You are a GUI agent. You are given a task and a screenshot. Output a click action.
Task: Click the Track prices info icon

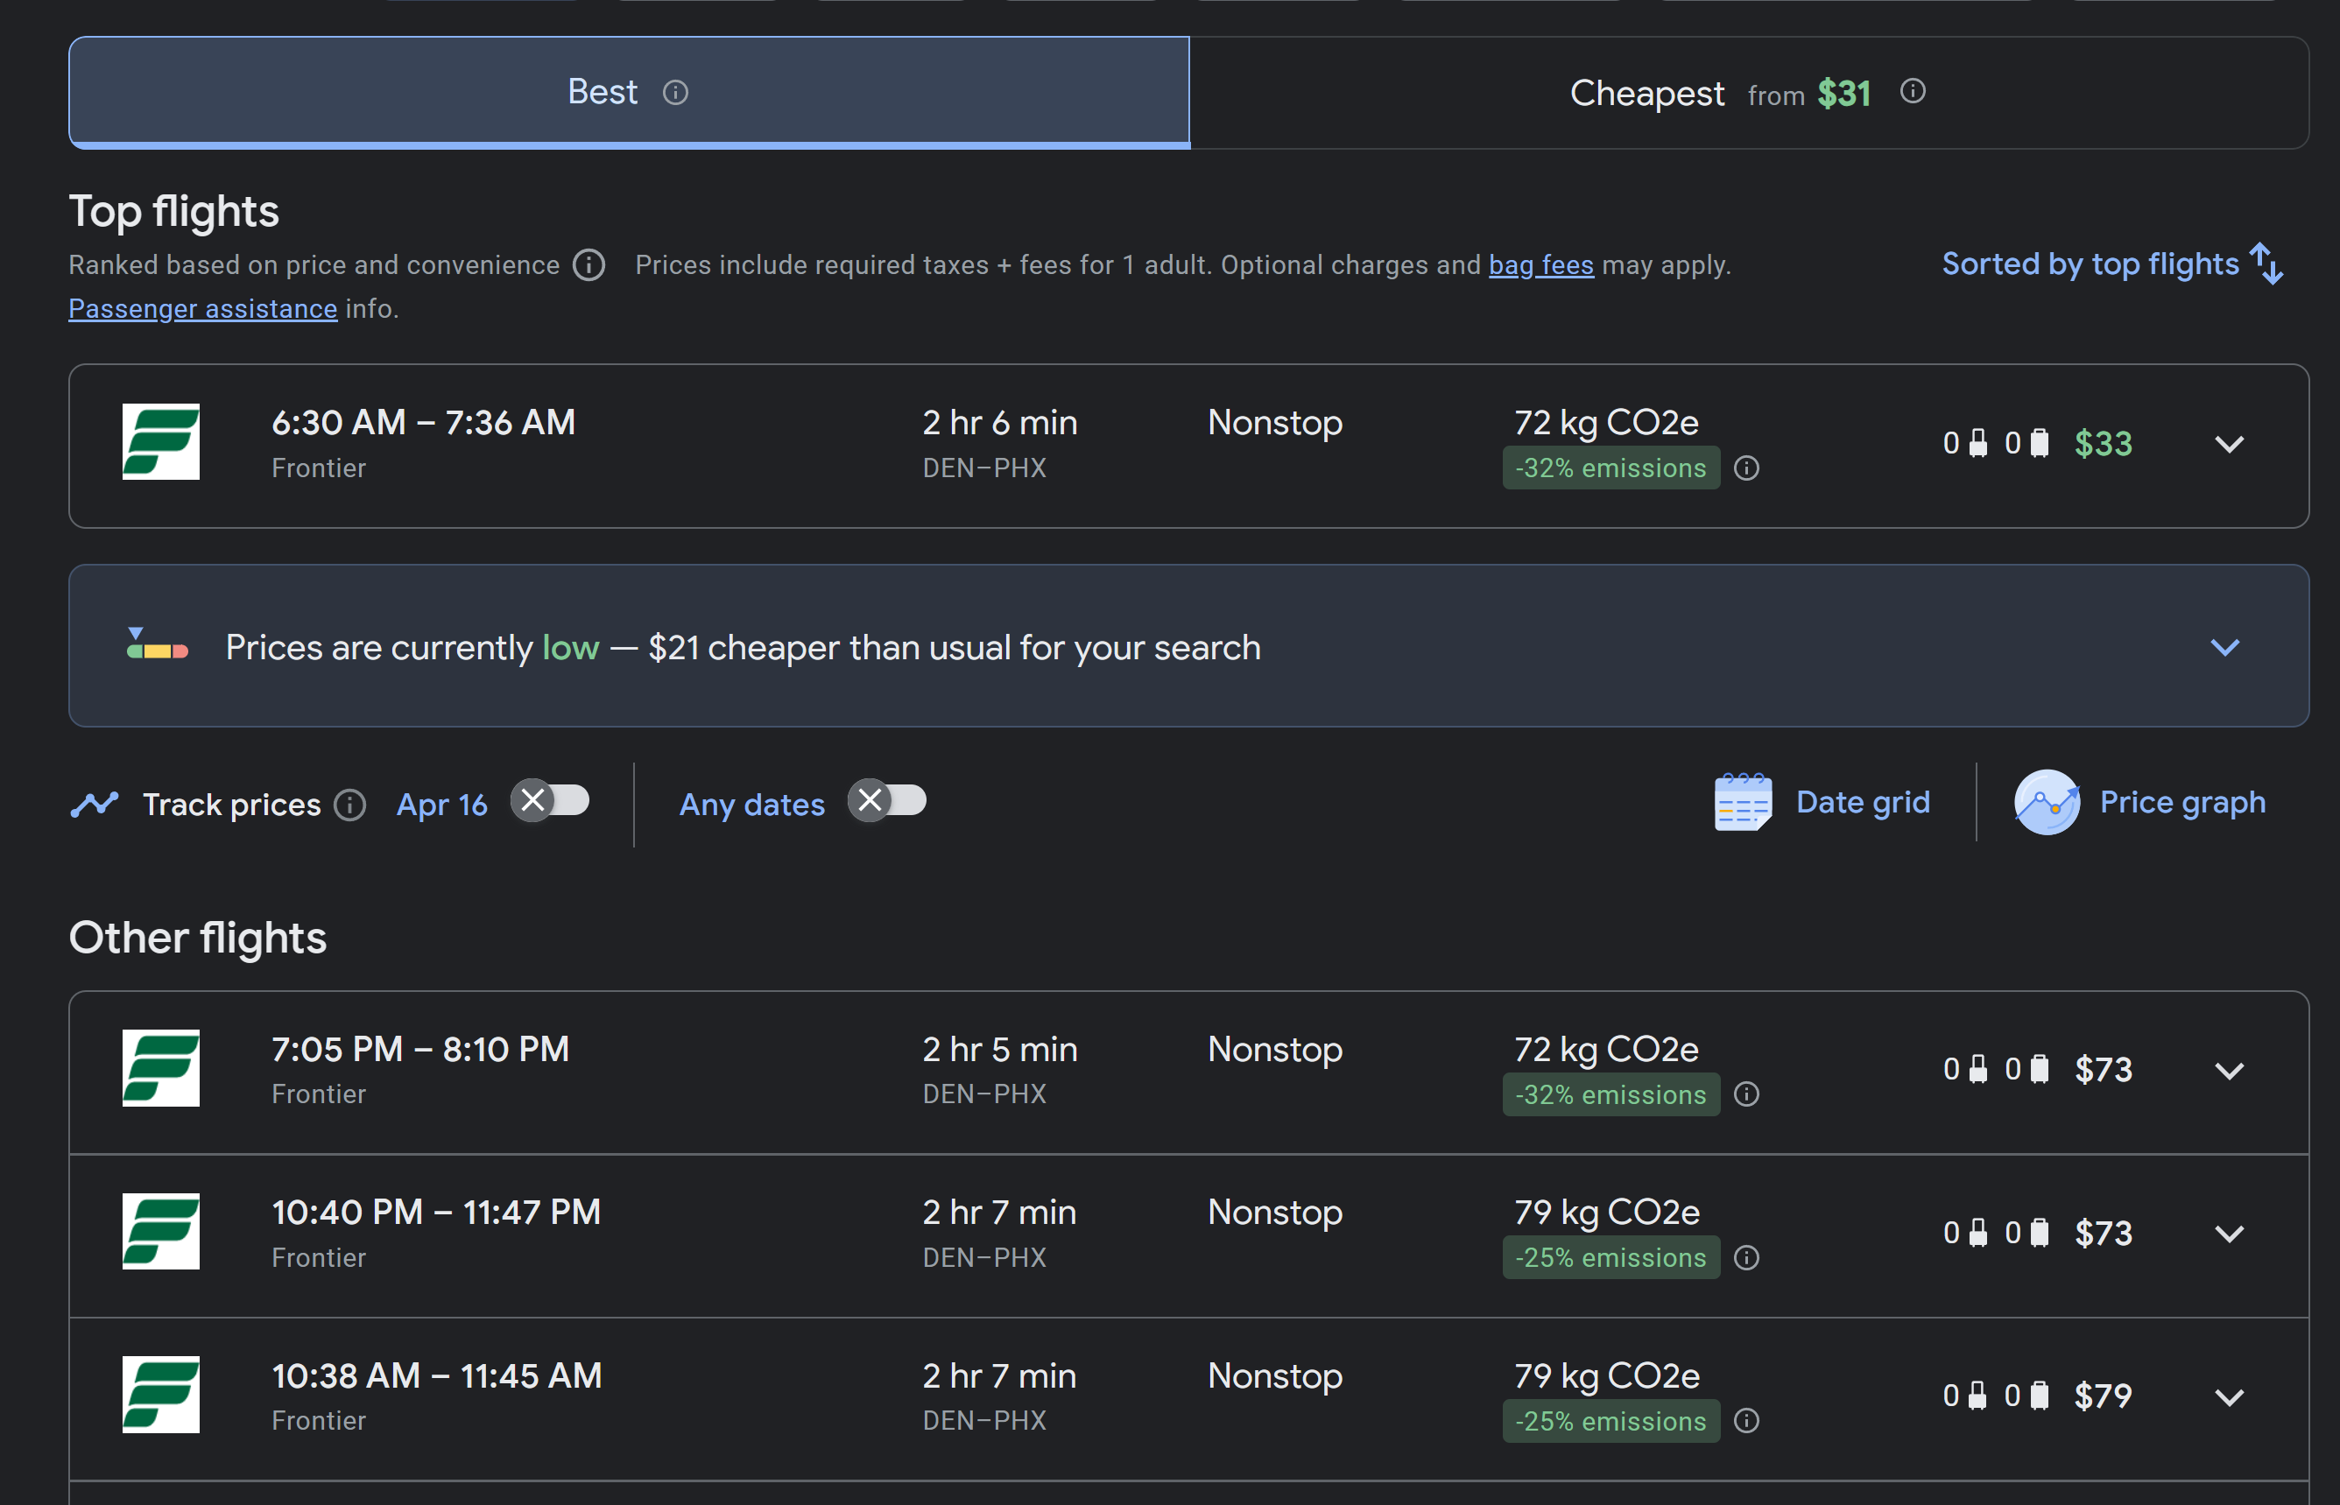click(350, 805)
